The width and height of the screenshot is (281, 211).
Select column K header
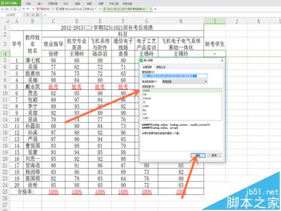click(259, 21)
